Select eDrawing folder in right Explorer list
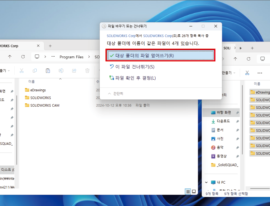The width and height of the screenshot is (270, 206). [260, 92]
